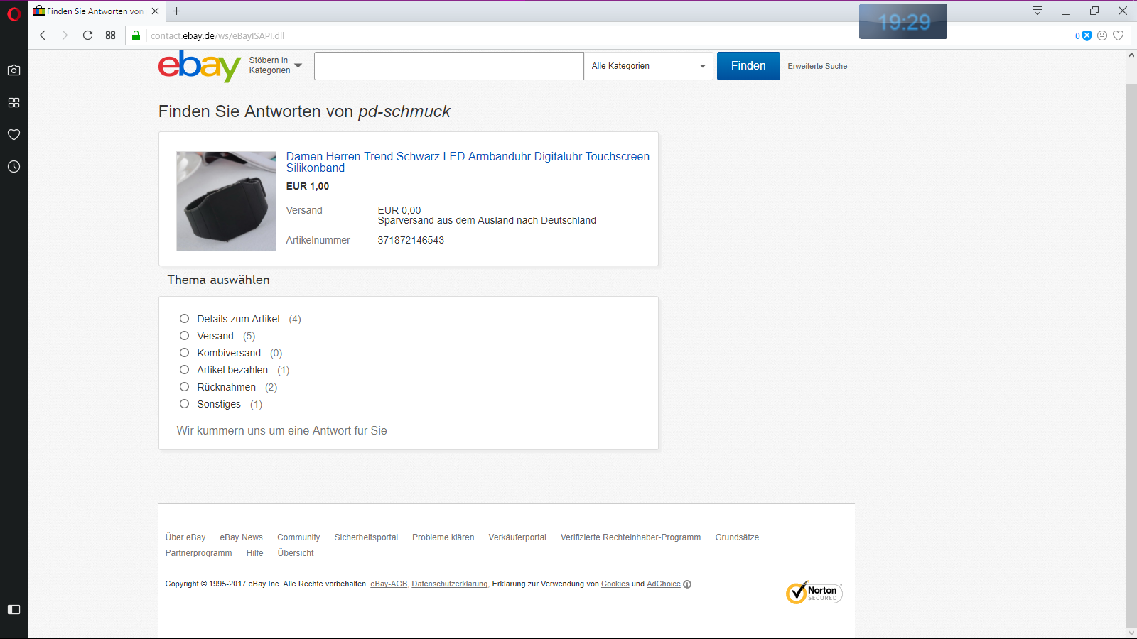Image resolution: width=1137 pixels, height=639 pixels.
Task: Reload the page with refresh icon
Action: click(x=87, y=35)
